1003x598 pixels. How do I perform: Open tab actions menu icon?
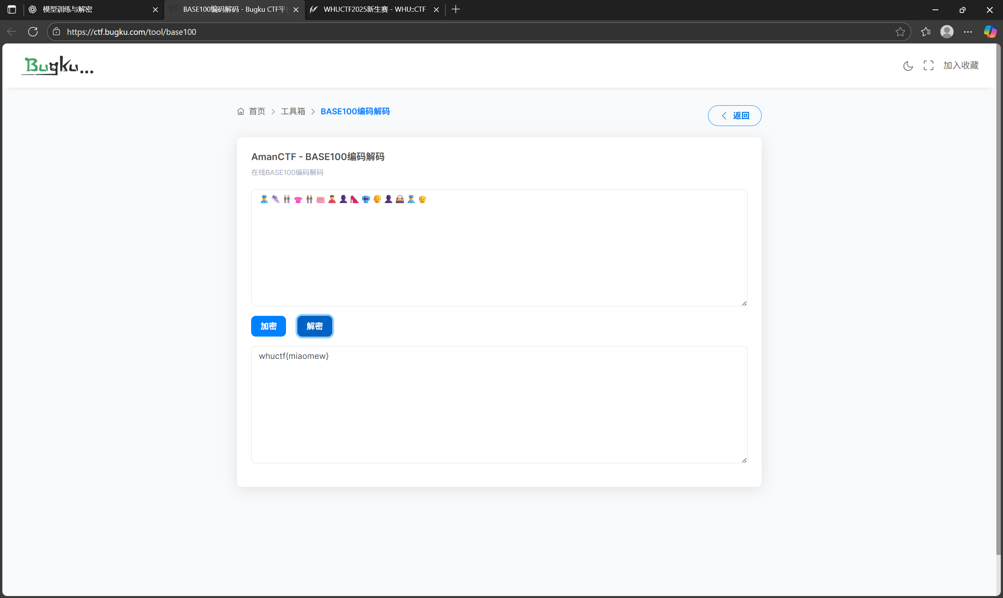point(12,9)
